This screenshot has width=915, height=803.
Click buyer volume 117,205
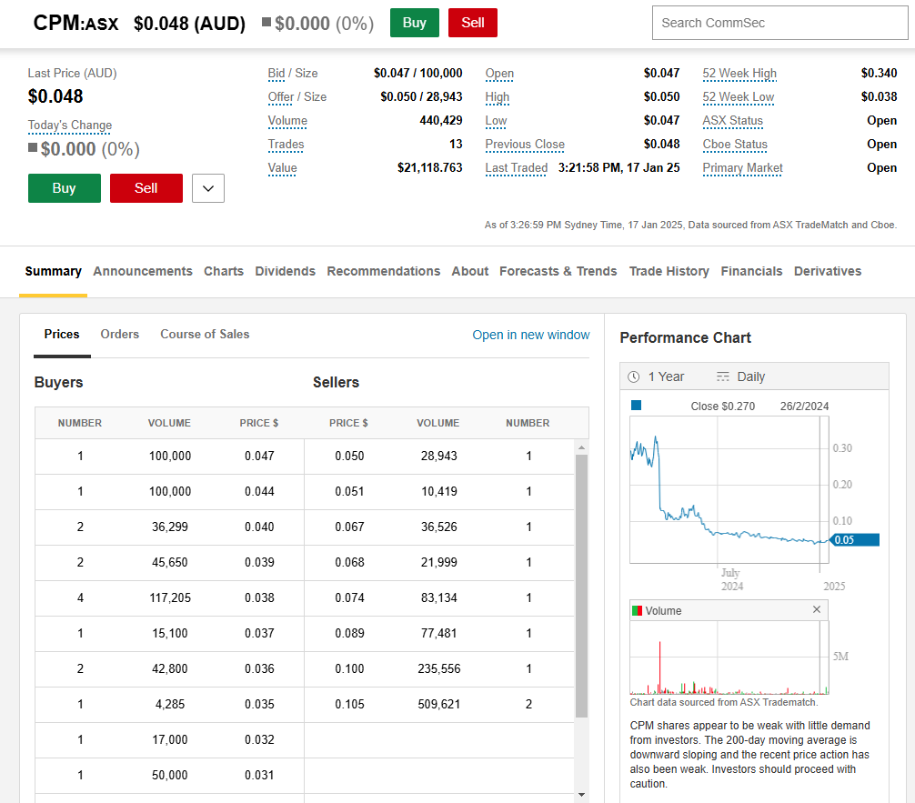tap(170, 598)
